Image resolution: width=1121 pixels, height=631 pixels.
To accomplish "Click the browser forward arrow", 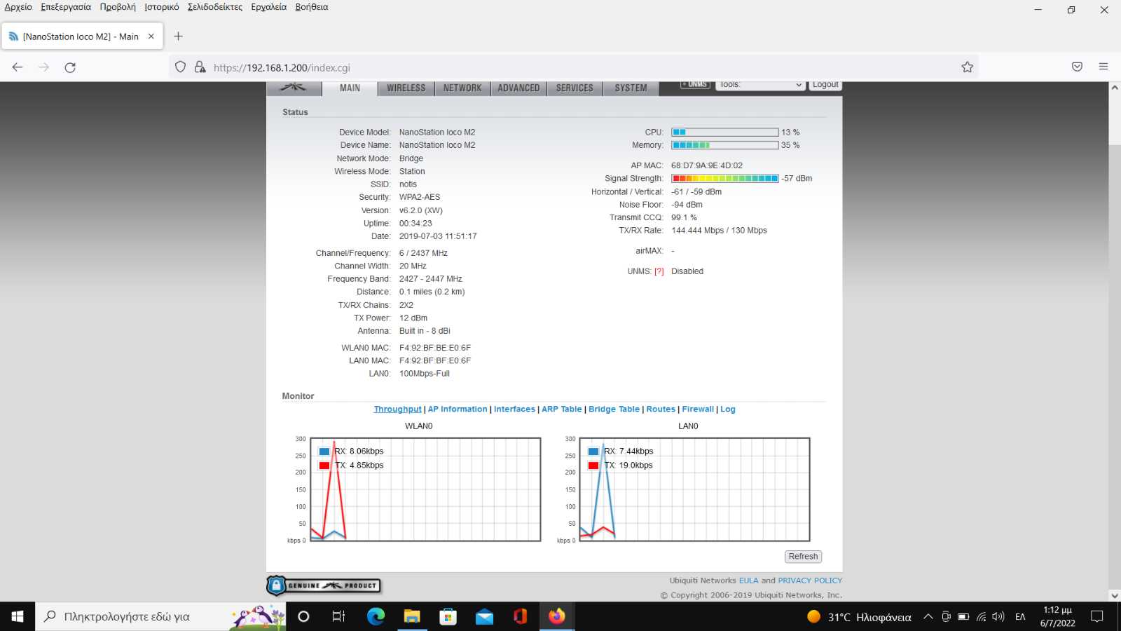I will (44, 67).
